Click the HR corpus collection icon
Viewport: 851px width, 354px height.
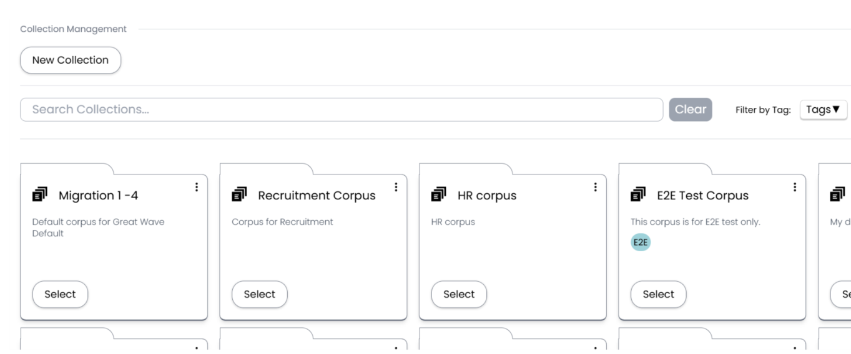click(439, 194)
